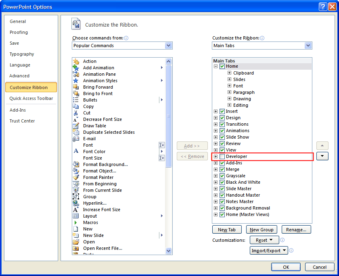
Task: Uncheck the Insert tab checkbox
Action: [222, 111]
